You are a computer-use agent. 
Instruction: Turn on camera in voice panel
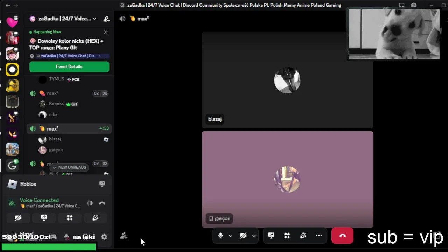click(18, 218)
